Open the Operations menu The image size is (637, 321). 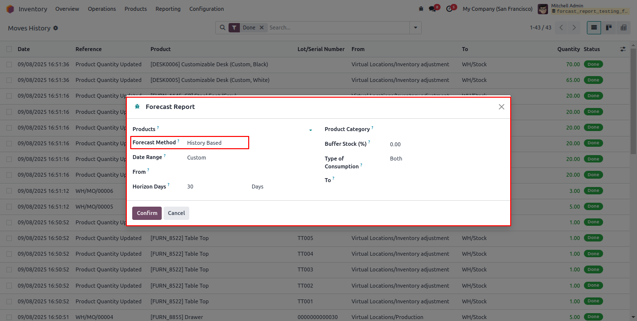click(102, 9)
